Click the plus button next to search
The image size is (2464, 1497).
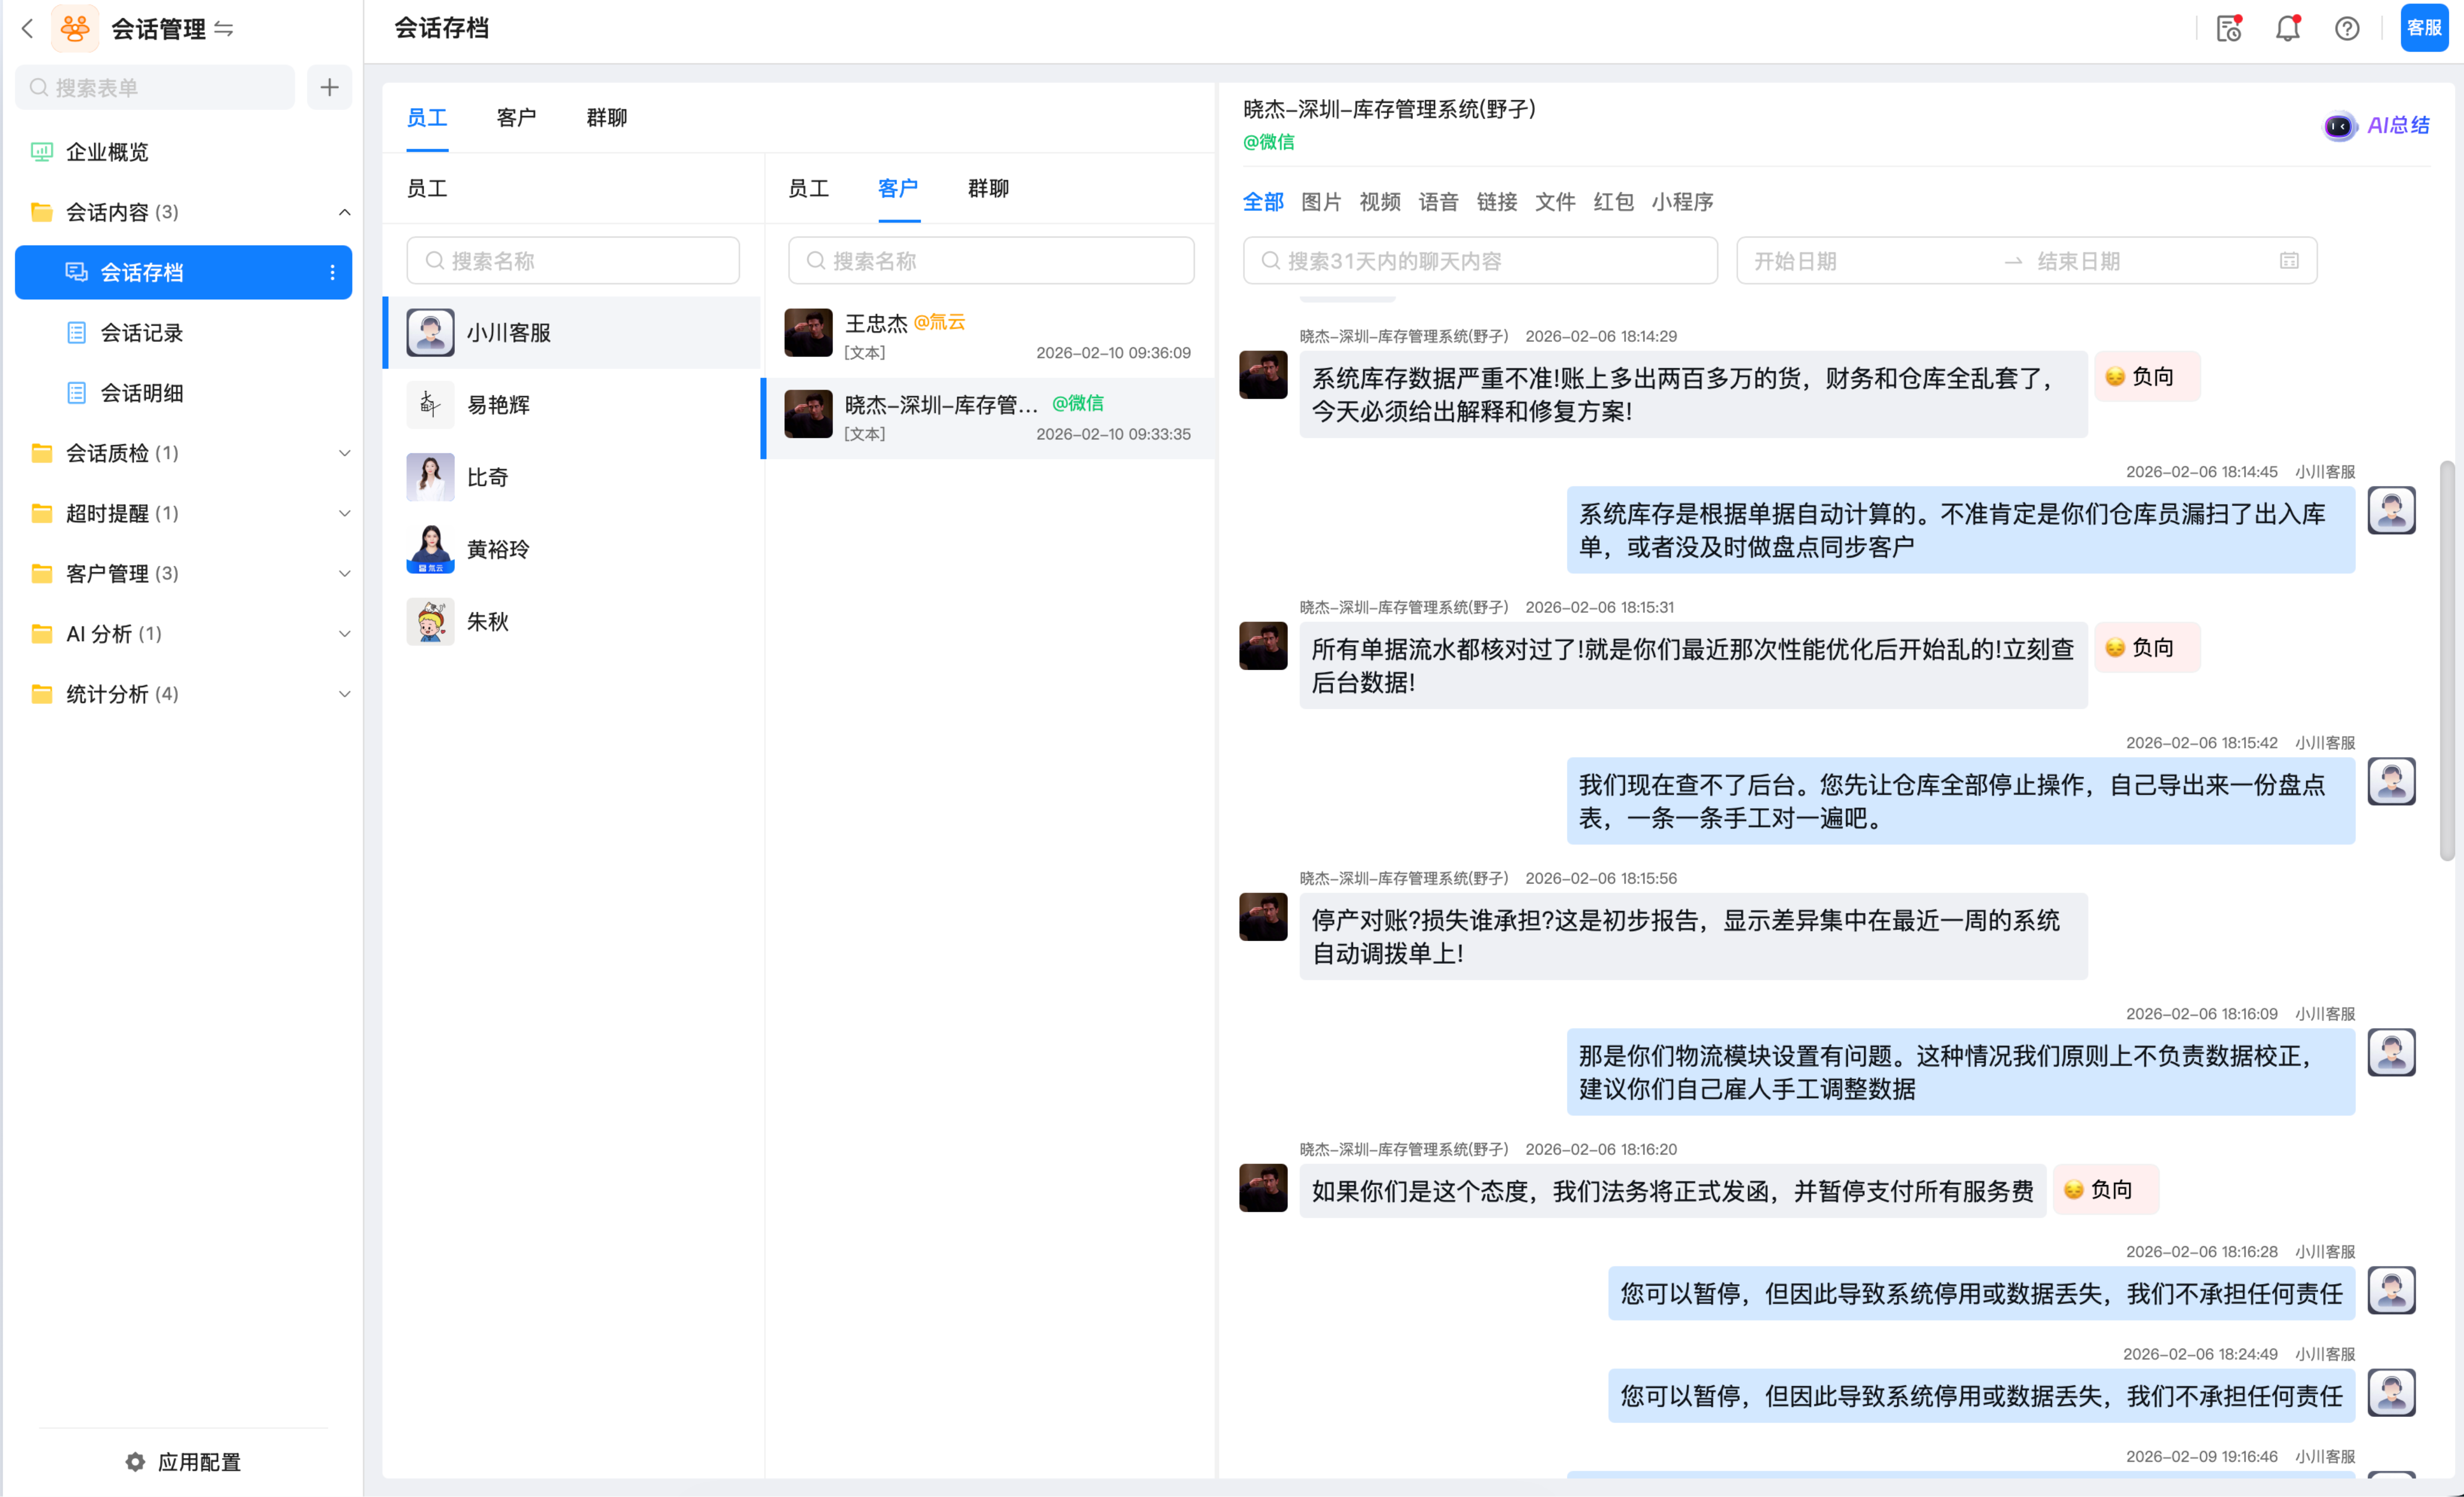[x=329, y=88]
